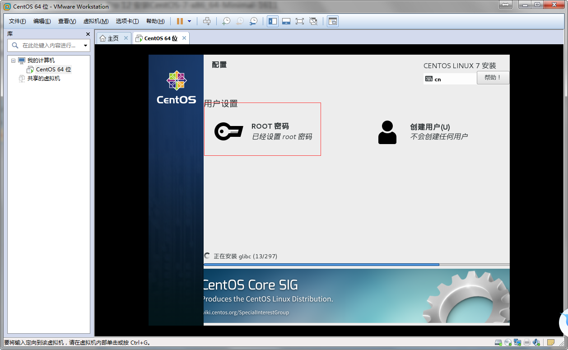
Task: Collapse the 我的计算机 tree node
Action: [13, 61]
